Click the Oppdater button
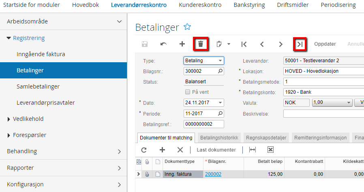Screen dimensions: 364x192 pyautogui.click(x=325, y=44)
